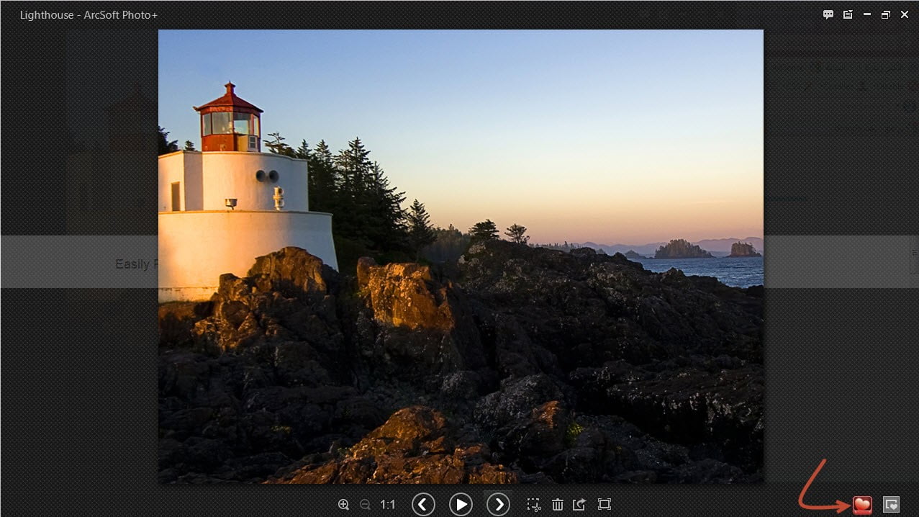Image resolution: width=919 pixels, height=517 pixels.
Task: View photo at 1:1 actual size
Action: (x=387, y=505)
